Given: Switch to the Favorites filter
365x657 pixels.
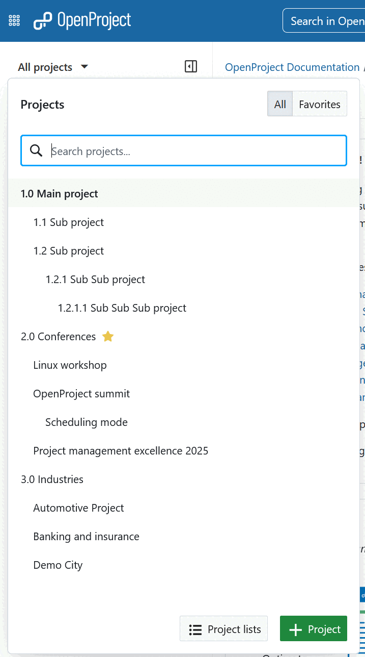Looking at the screenshot, I should pos(319,104).
